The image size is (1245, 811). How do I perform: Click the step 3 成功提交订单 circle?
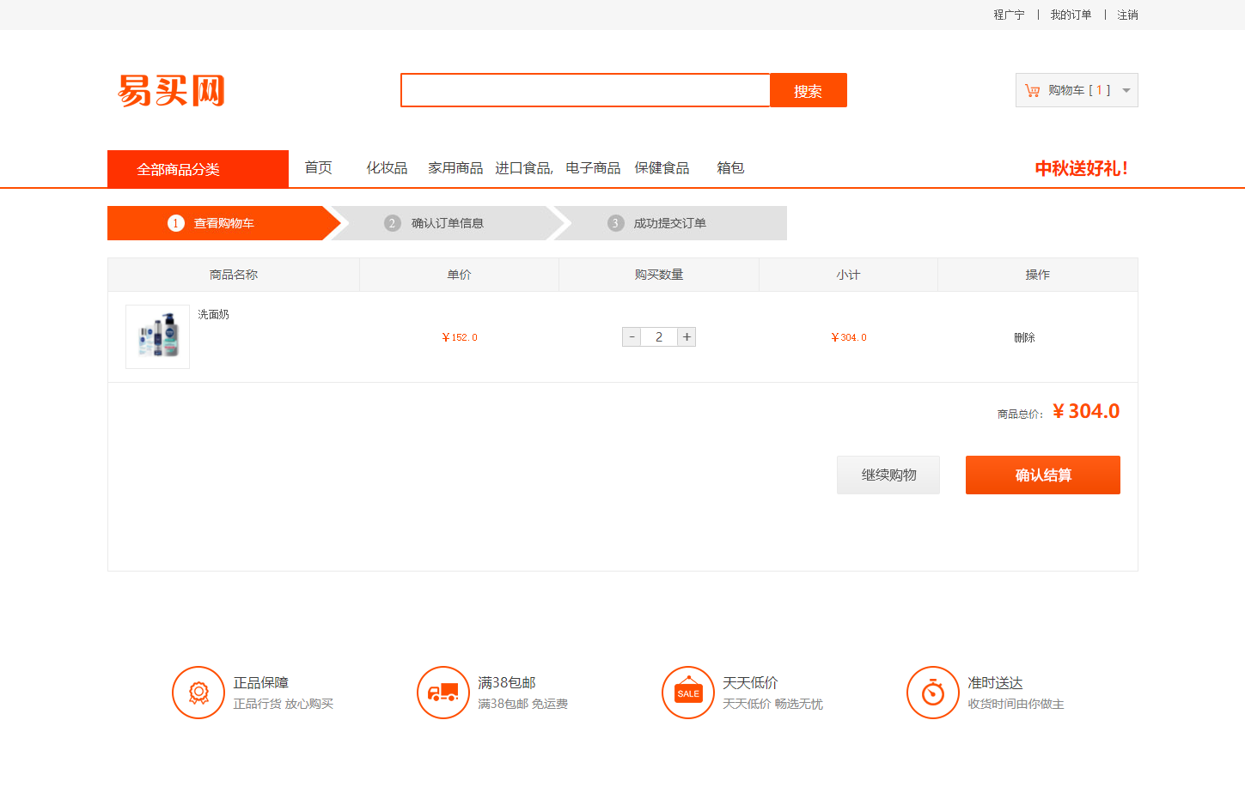(x=615, y=222)
